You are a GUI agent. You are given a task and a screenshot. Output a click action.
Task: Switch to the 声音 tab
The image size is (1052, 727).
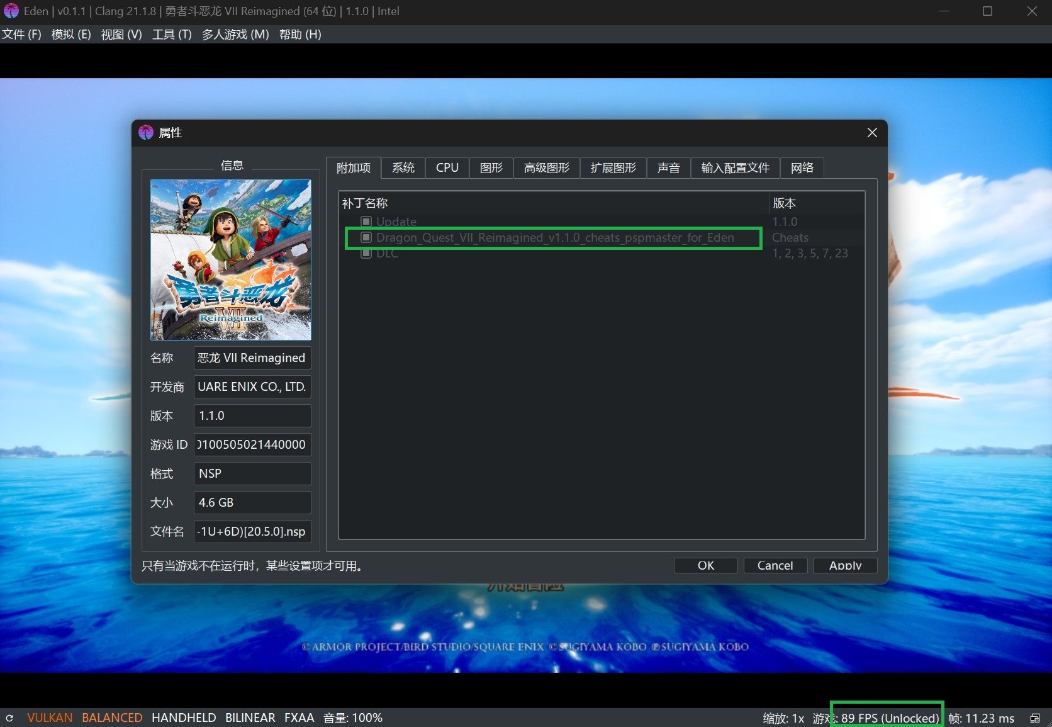pyautogui.click(x=669, y=167)
